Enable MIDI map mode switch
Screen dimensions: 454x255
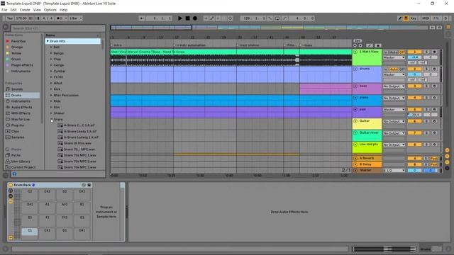tap(426, 18)
